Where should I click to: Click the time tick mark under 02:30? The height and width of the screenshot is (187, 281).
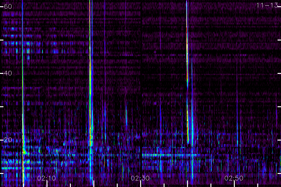click(x=141, y=184)
